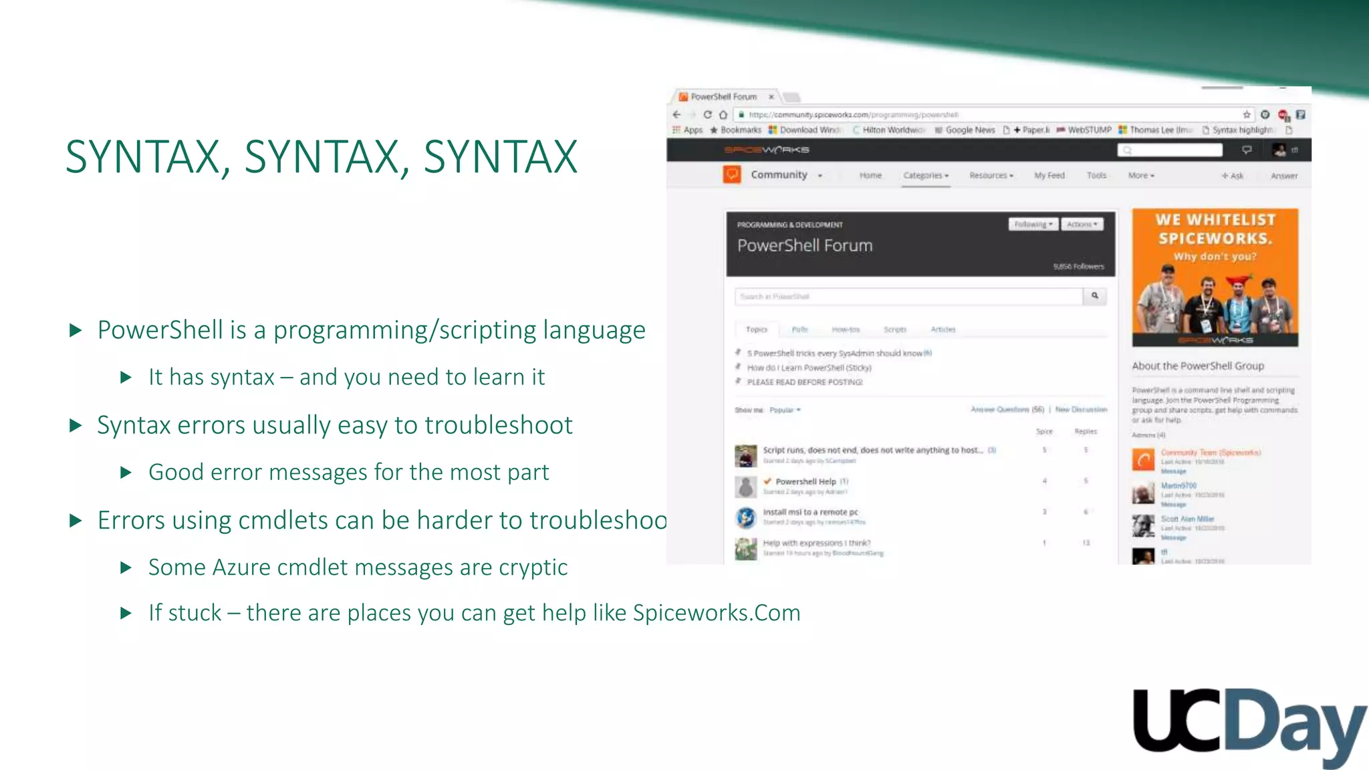Open the Syntax highlight bookmark
The height and width of the screenshot is (770, 1369).
pos(1239,130)
